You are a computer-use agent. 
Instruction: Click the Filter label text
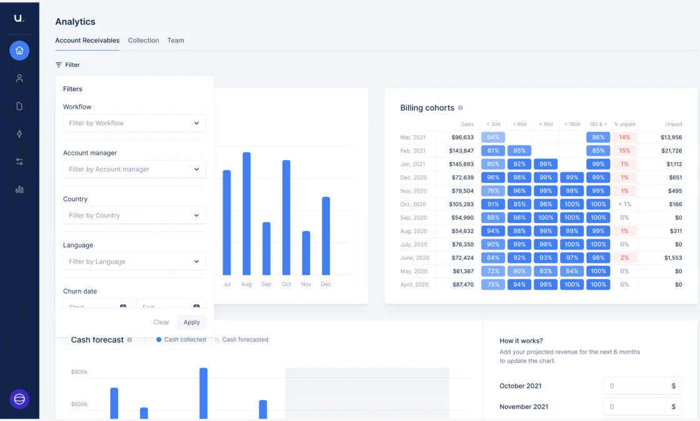tap(72, 65)
